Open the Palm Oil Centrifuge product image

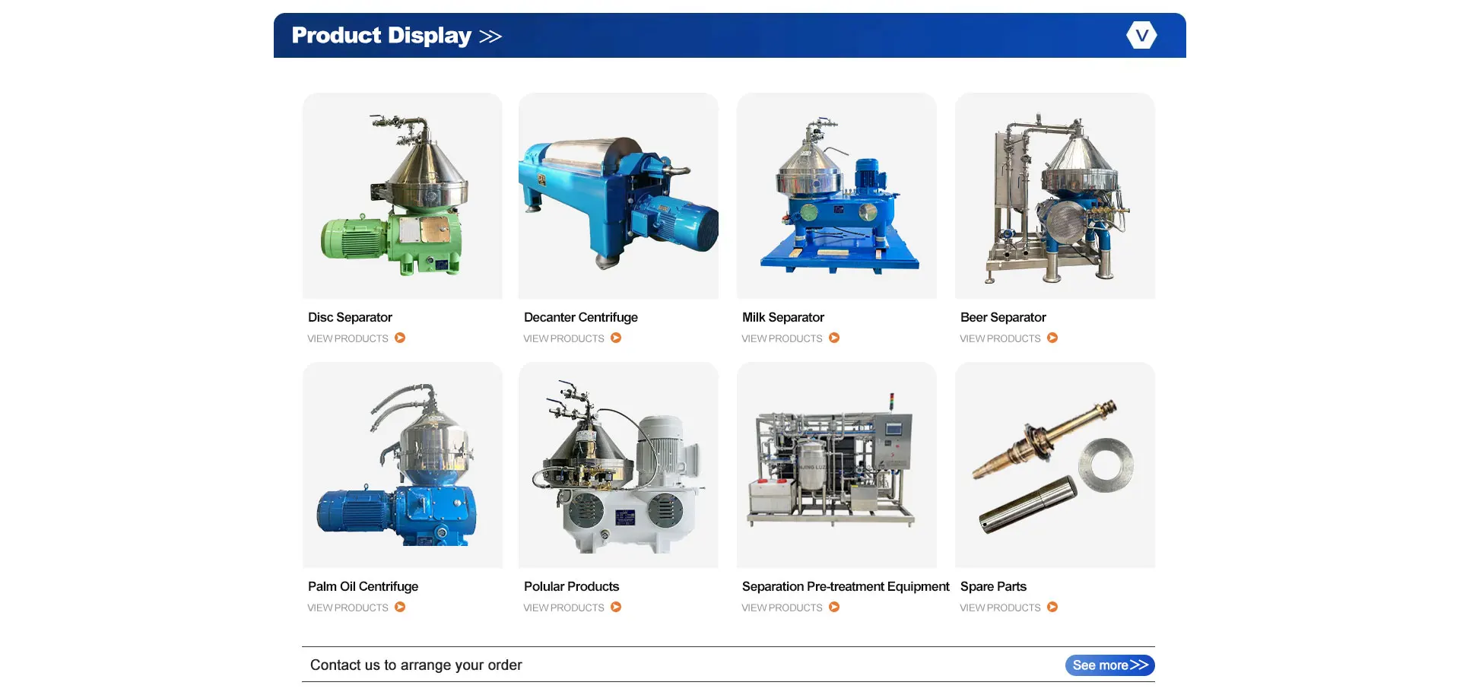(402, 465)
